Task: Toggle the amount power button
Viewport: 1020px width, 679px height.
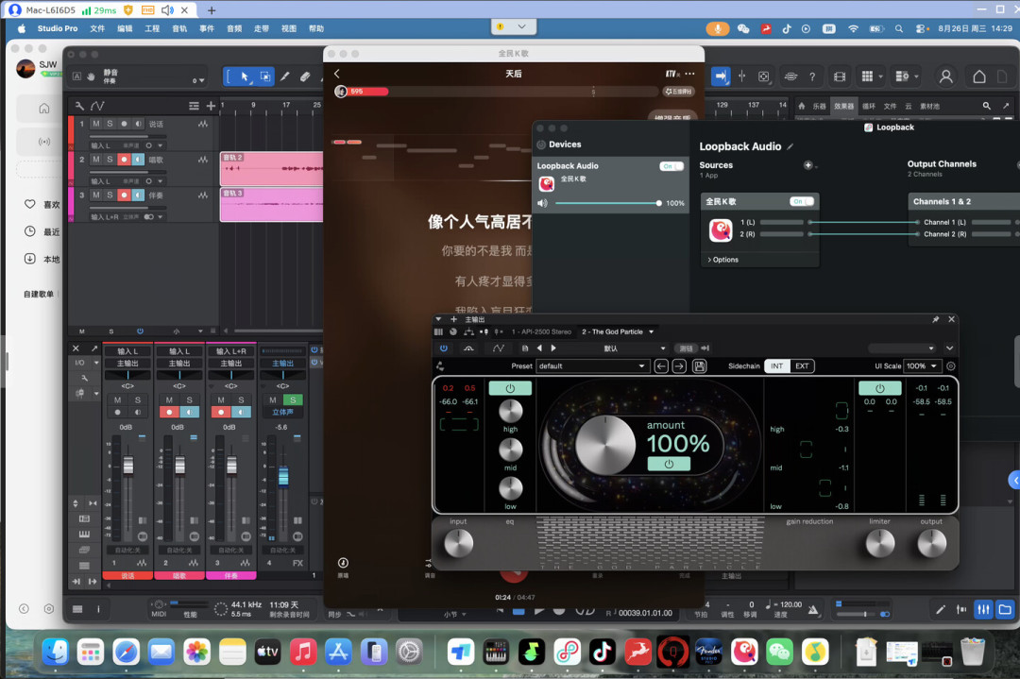Action: coord(669,464)
